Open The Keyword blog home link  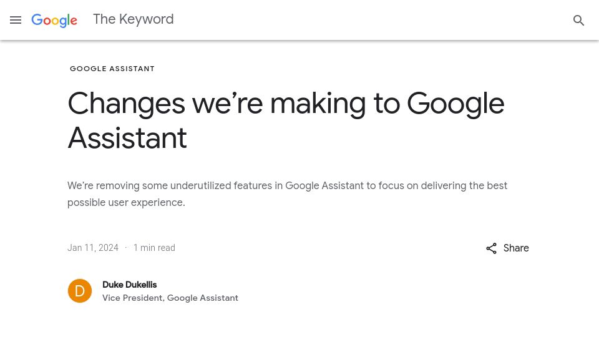(x=134, y=19)
